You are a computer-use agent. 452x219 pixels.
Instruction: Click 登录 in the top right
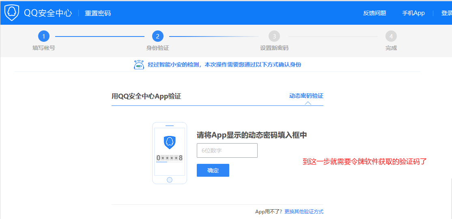447,13
